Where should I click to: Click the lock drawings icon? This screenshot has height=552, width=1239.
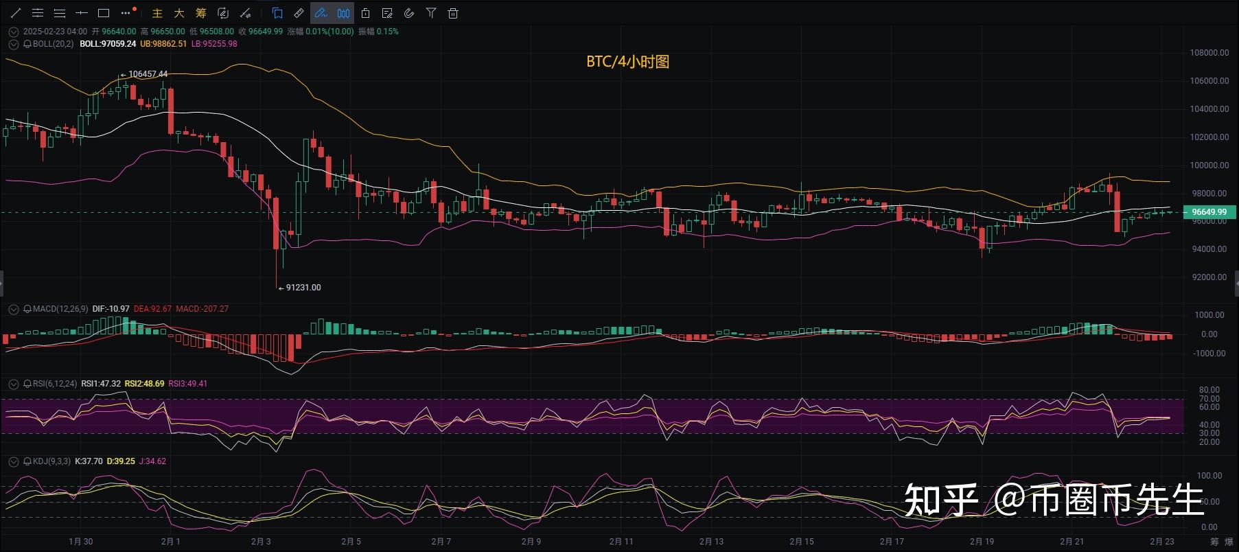365,13
